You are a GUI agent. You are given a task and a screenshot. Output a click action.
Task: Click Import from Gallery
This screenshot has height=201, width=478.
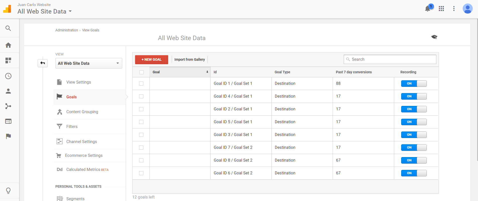tap(190, 59)
